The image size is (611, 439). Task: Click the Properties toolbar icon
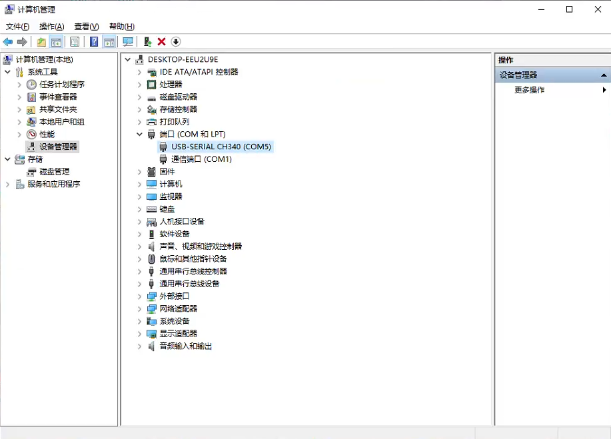point(75,42)
